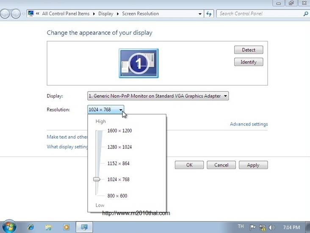
Task: Expand arrow after All Control Panel Items
Action: point(94,14)
